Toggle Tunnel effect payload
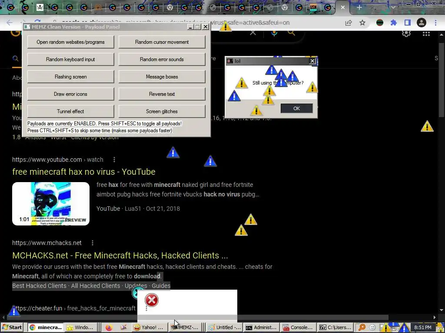The image size is (445, 333). [71, 111]
